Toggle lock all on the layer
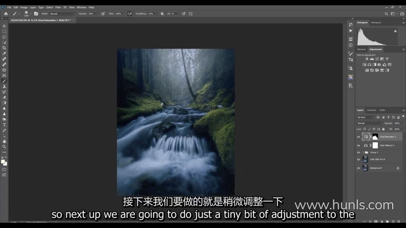The height and width of the screenshot is (228, 406). click(x=384, y=129)
